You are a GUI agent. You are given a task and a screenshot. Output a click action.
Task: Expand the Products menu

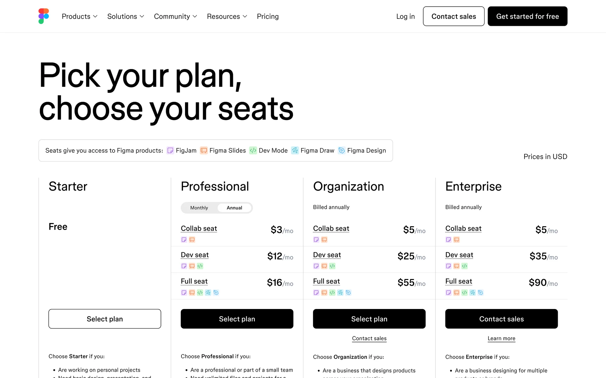80,16
